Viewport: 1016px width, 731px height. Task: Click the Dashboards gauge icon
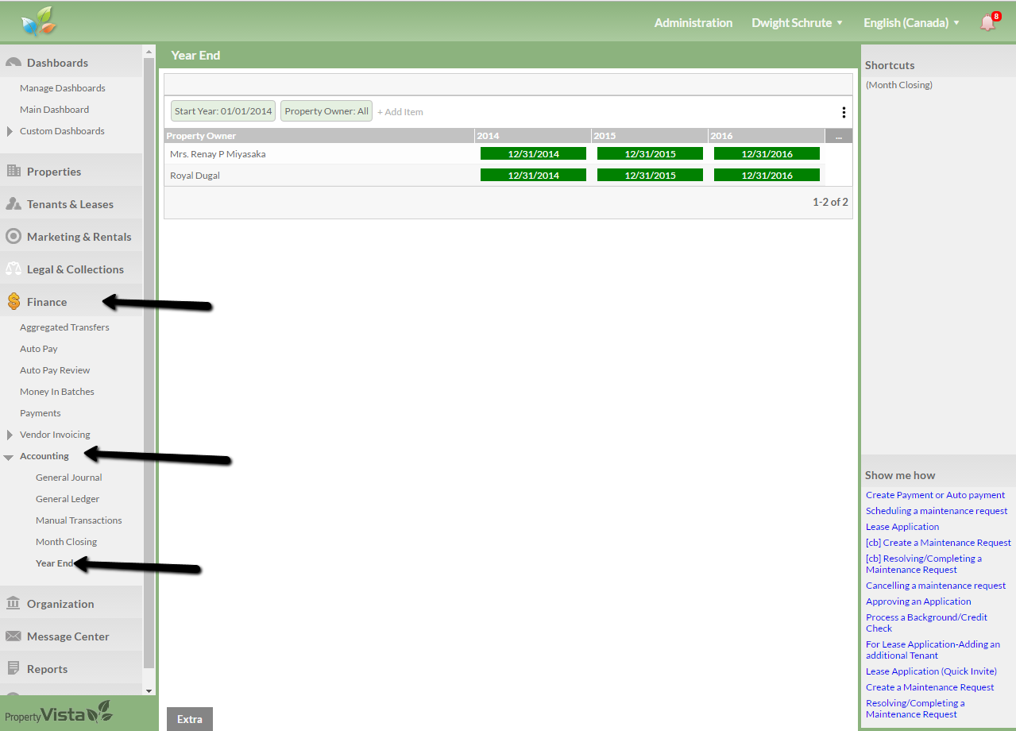point(14,63)
